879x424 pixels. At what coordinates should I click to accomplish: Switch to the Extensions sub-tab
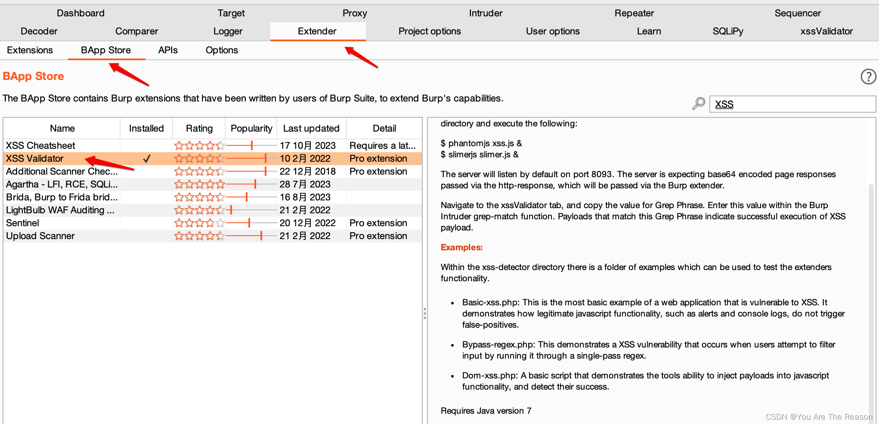click(x=30, y=50)
